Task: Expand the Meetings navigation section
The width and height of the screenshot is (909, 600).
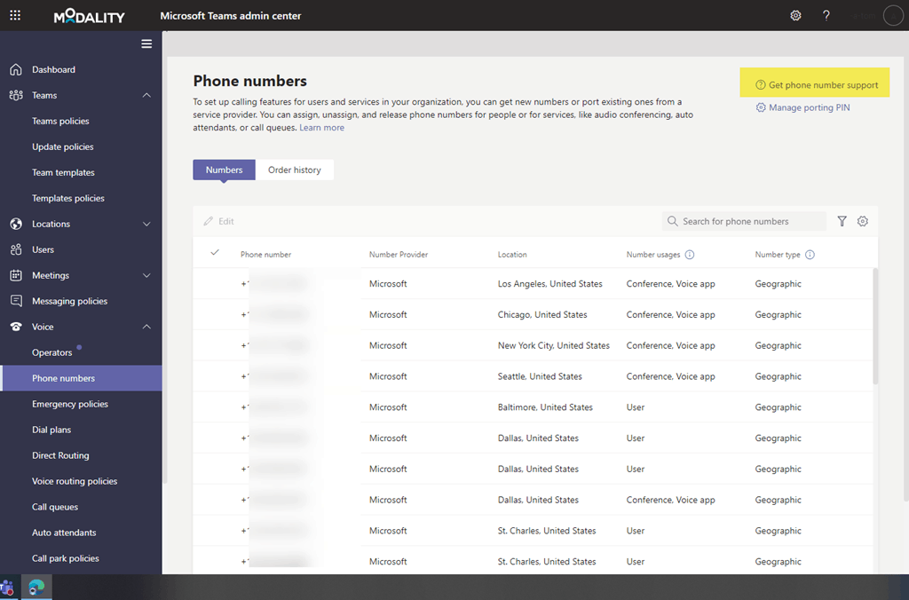Action: coord(146,275)
